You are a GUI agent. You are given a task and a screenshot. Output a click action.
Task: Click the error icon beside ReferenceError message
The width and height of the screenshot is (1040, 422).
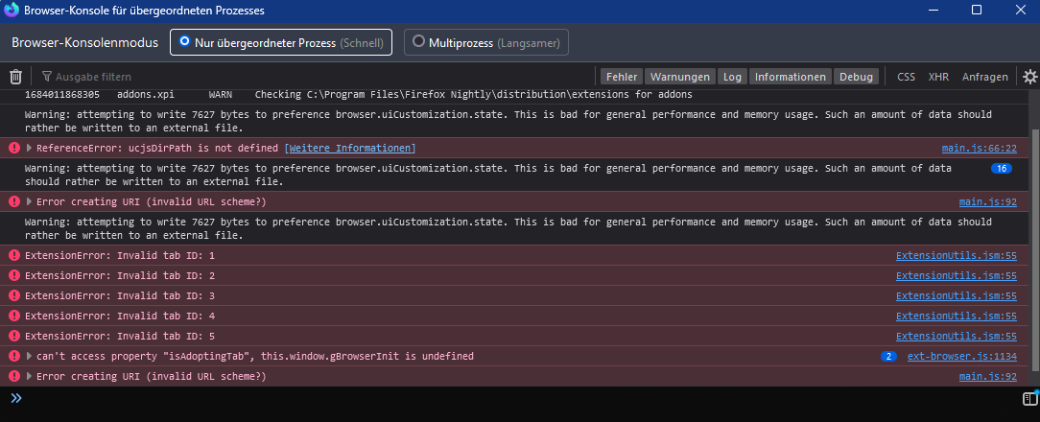(13, 148)
